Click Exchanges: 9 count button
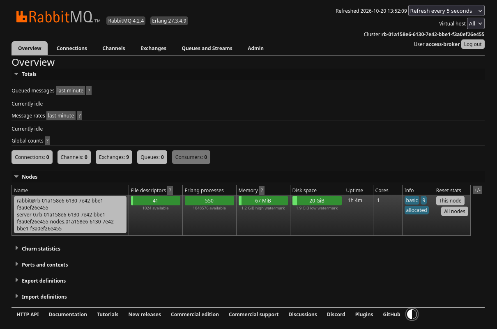Viewport: 497px width, 329px height. click(114, 157)
